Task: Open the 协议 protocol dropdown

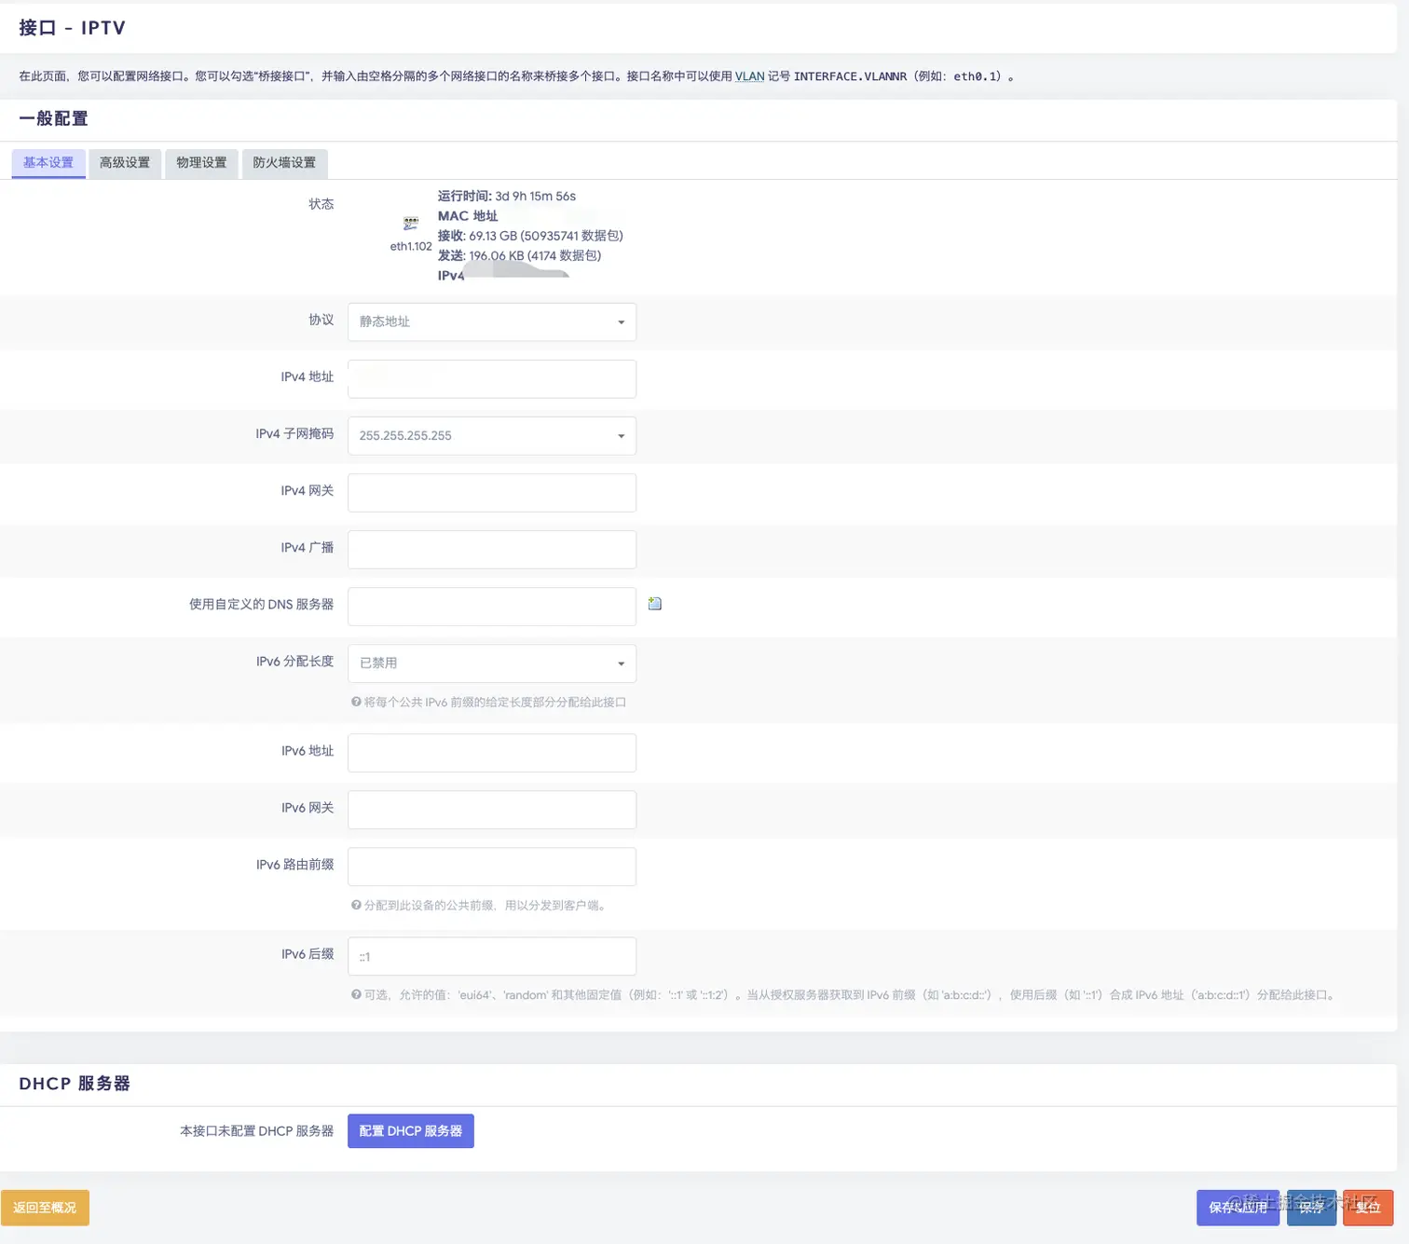Action: coord(492,321)
